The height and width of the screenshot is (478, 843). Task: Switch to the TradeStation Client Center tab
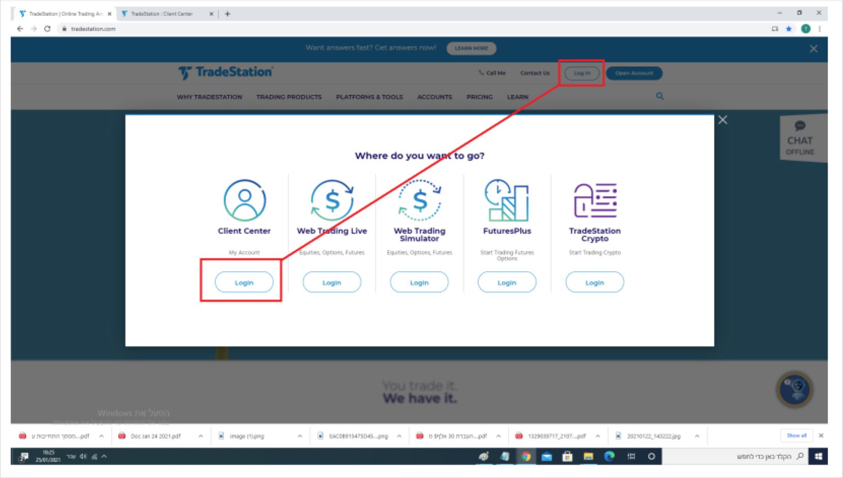point(162,14)
